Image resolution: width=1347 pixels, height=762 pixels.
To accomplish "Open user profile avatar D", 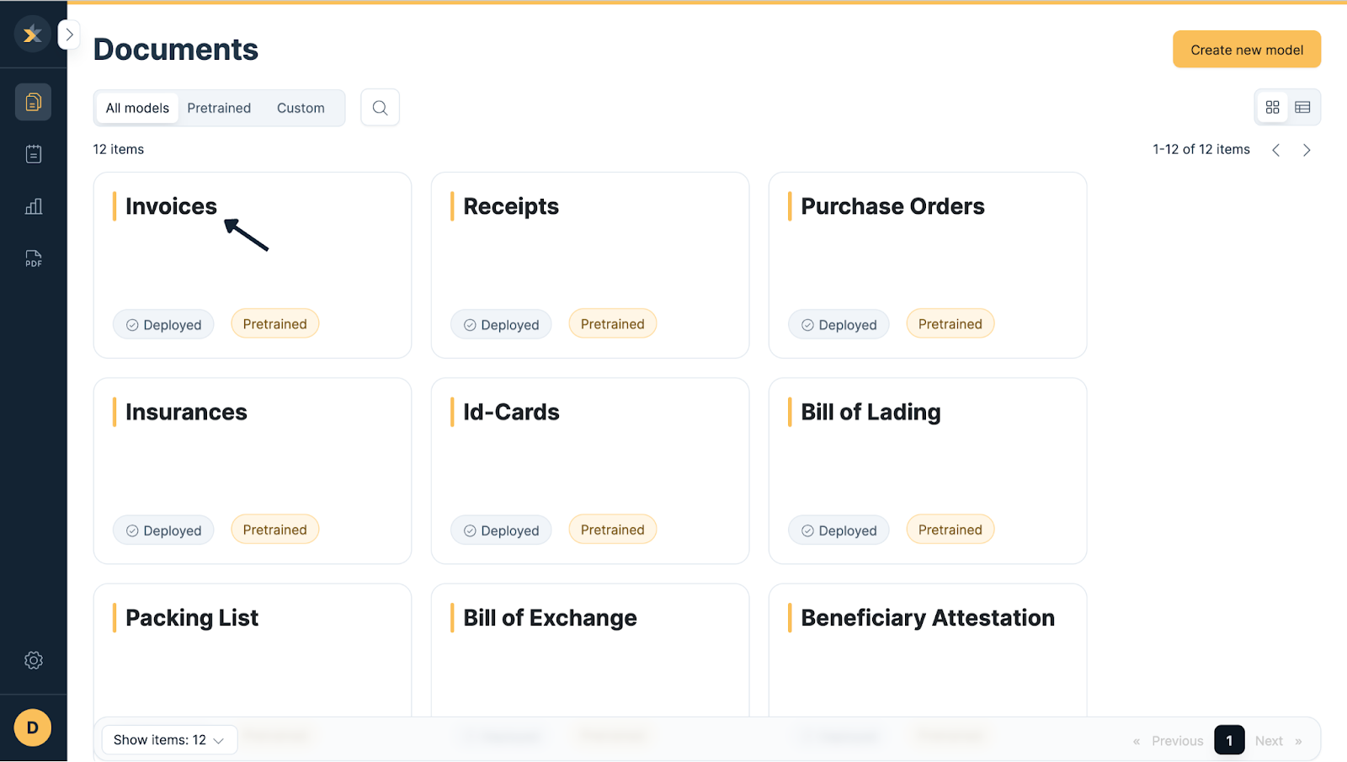I will tap(33, 727).
